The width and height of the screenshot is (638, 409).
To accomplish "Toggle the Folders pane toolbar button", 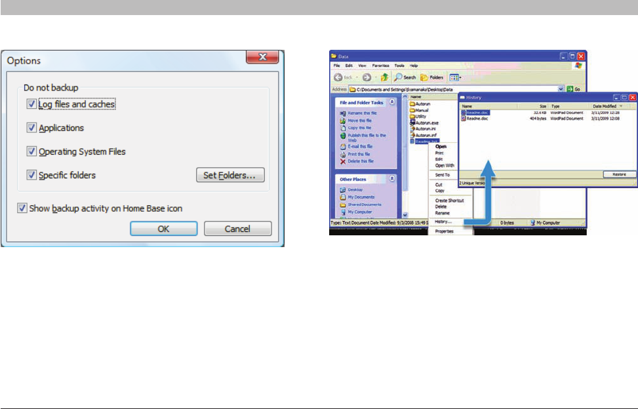I will pyautogui.click(x=431, y=77).
